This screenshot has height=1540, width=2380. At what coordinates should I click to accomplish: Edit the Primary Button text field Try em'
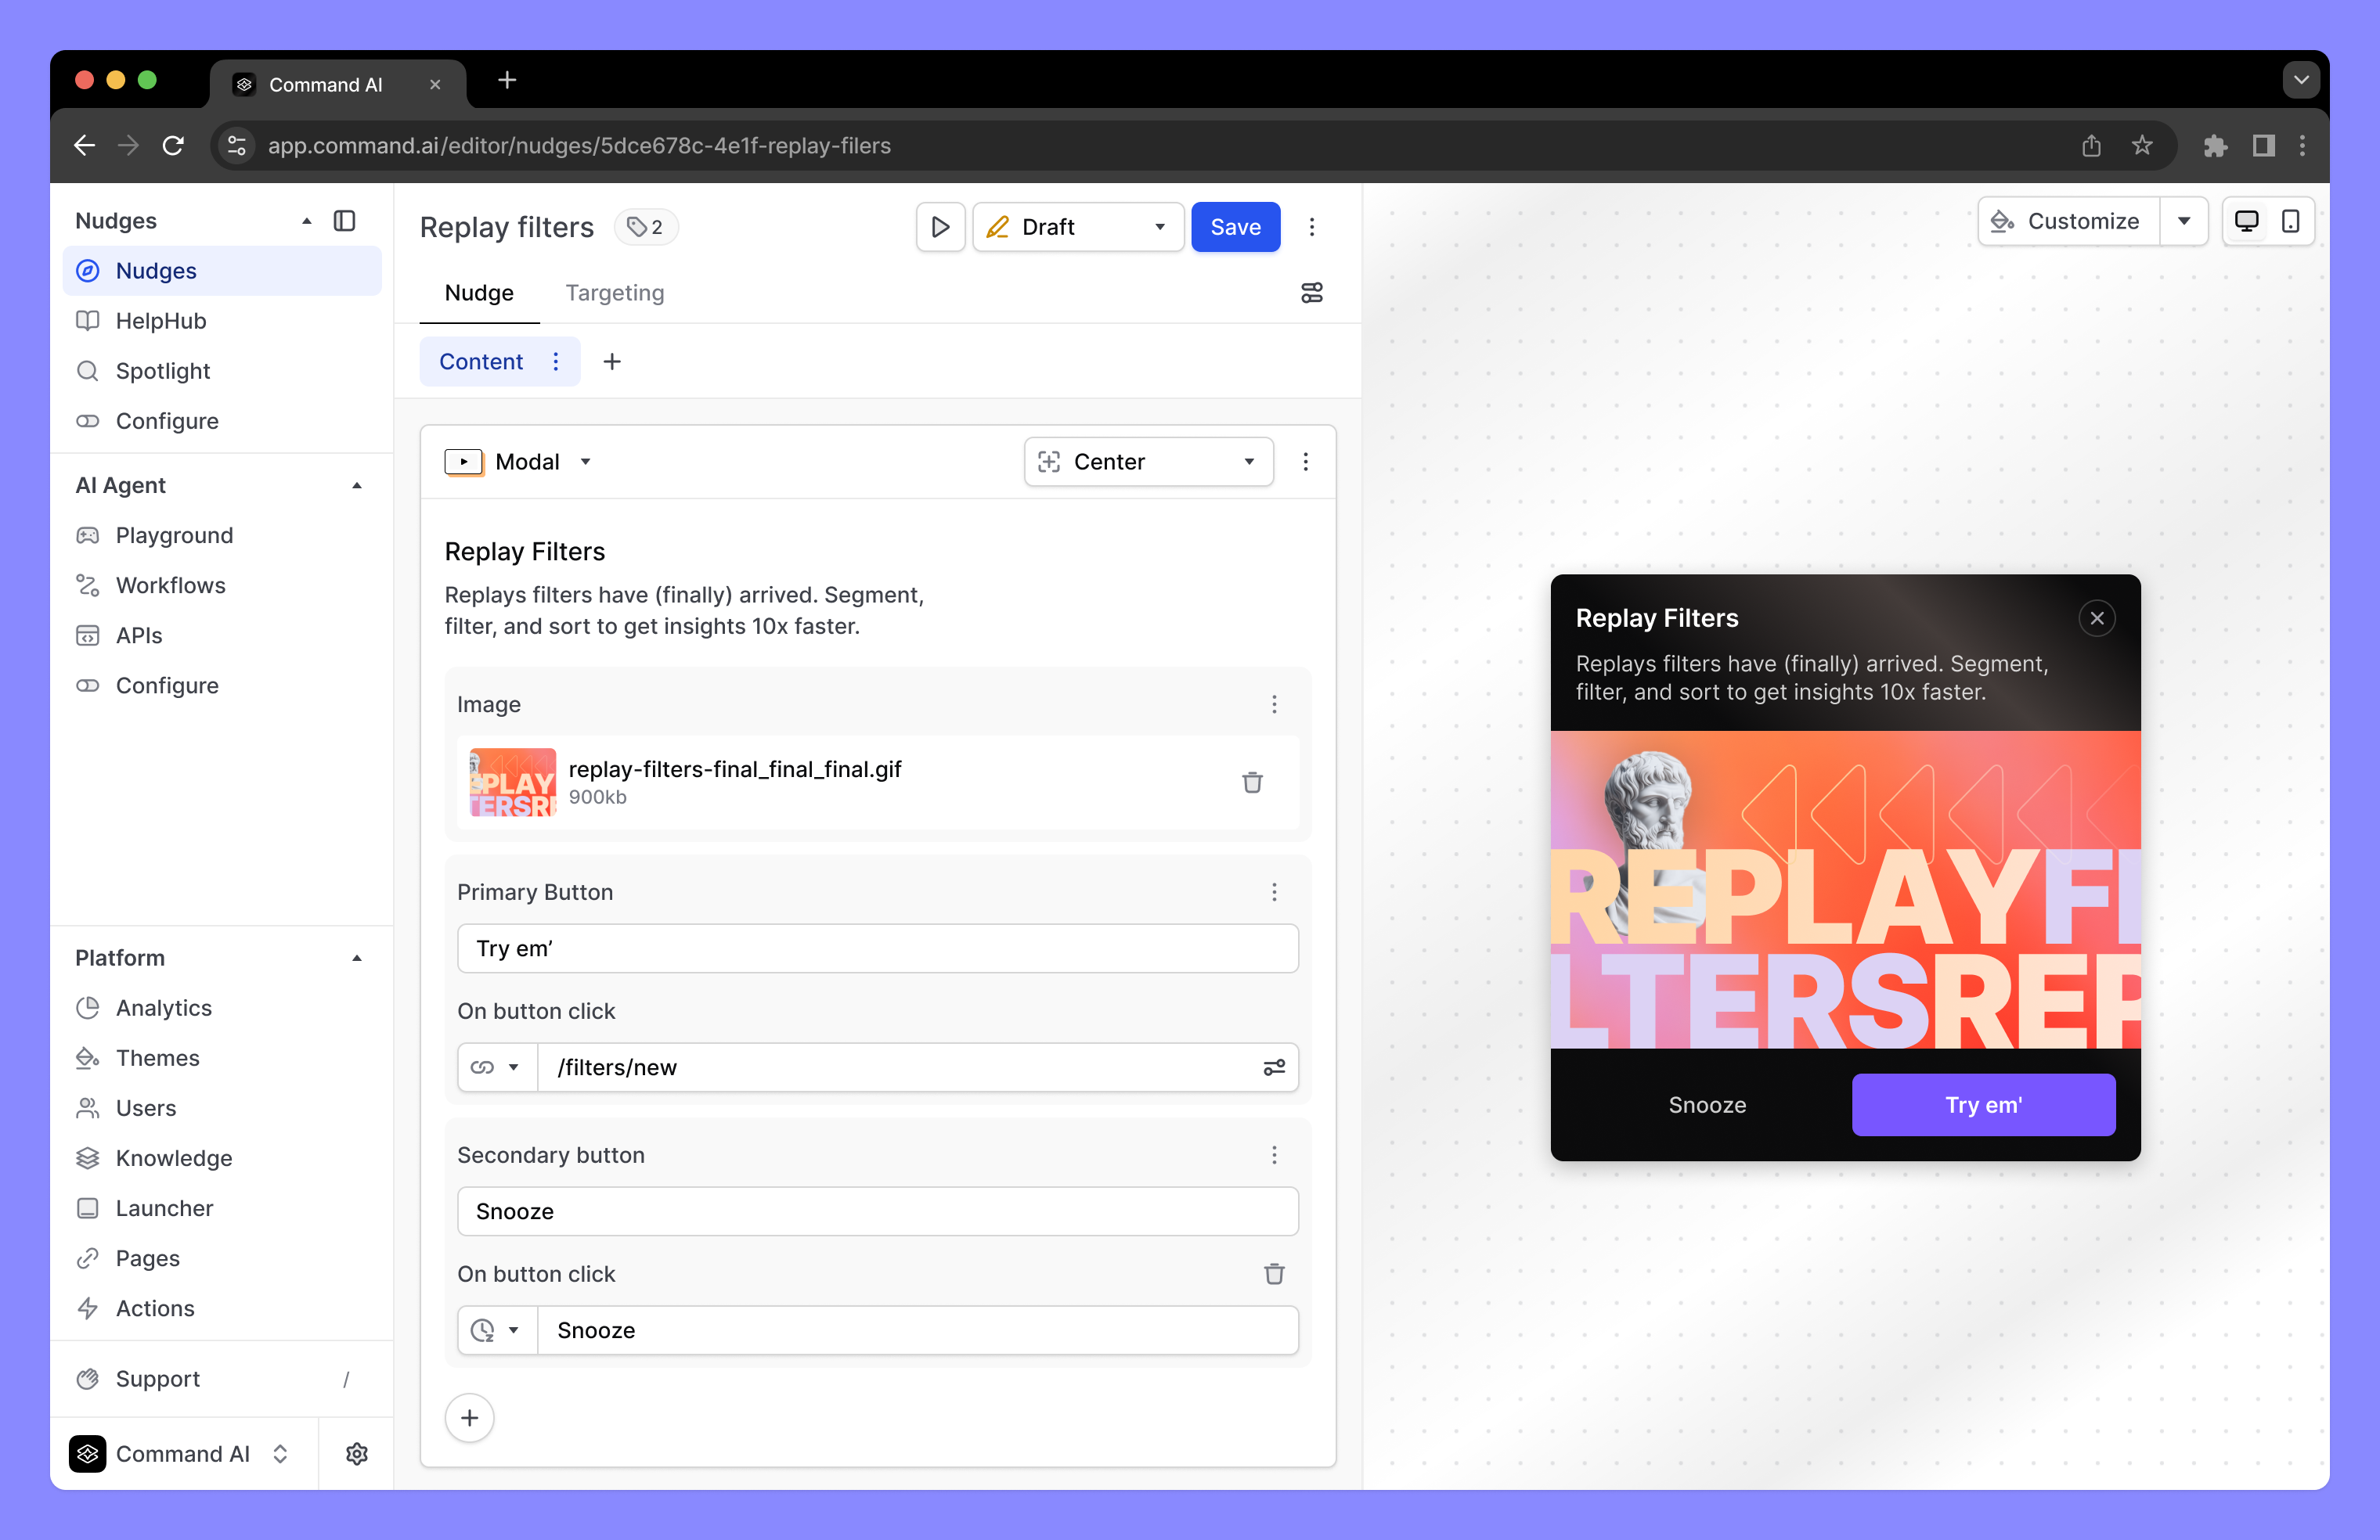(878, 948)
